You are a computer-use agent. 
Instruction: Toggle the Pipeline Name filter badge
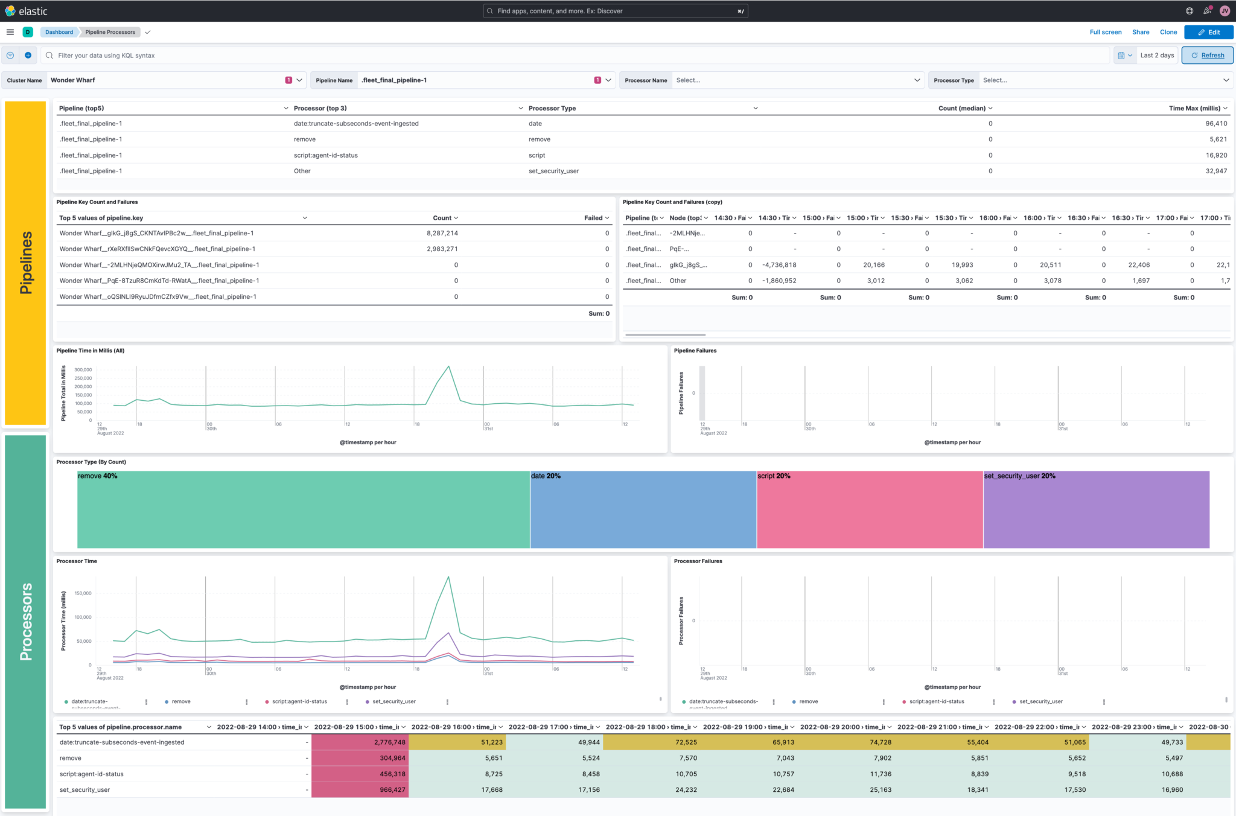(x=597, y=79)
